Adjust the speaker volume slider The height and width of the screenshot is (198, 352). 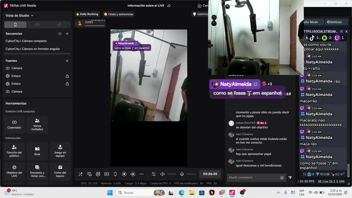pyautogui.click(x=172, y=174)
